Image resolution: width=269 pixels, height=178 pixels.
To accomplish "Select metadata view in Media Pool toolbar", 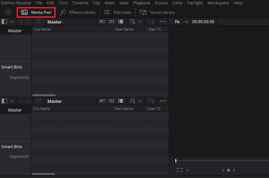I will pos(102,21).
